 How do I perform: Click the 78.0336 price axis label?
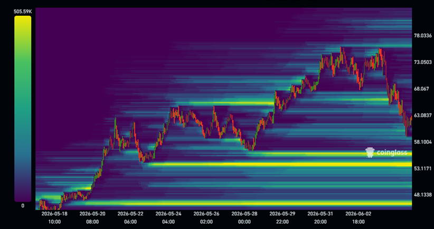pyautogui.click(x=423, y=35)
